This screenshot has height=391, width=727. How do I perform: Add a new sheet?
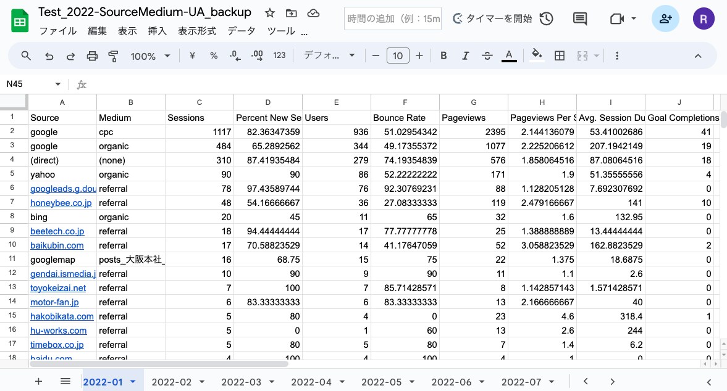[38, 381]
